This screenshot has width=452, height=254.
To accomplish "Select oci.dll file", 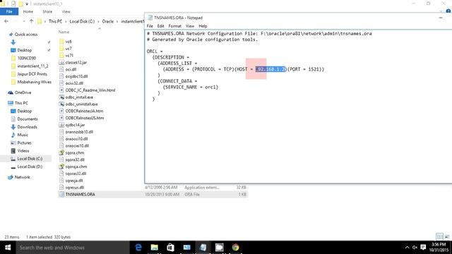I will pyautogui.click(x=71, y=69).
